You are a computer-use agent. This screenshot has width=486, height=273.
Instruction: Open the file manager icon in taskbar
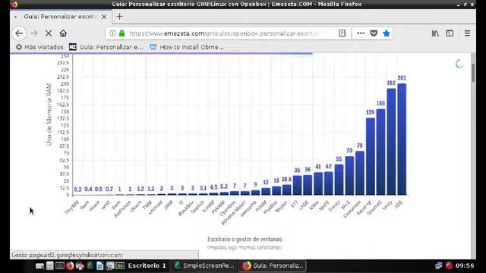(50, 266)
